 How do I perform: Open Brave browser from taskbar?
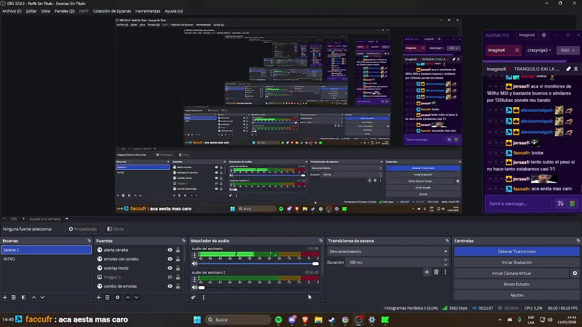(x=305, y=320)
